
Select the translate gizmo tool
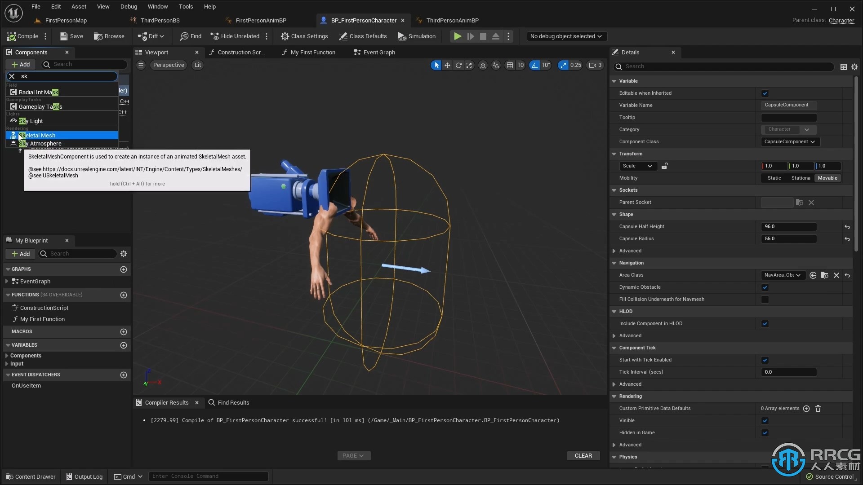447,65
